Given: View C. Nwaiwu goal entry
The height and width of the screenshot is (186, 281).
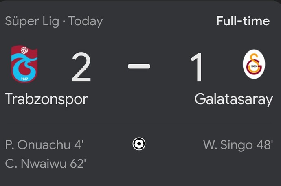Looking at the screenshot, I should tap(46, 164).
